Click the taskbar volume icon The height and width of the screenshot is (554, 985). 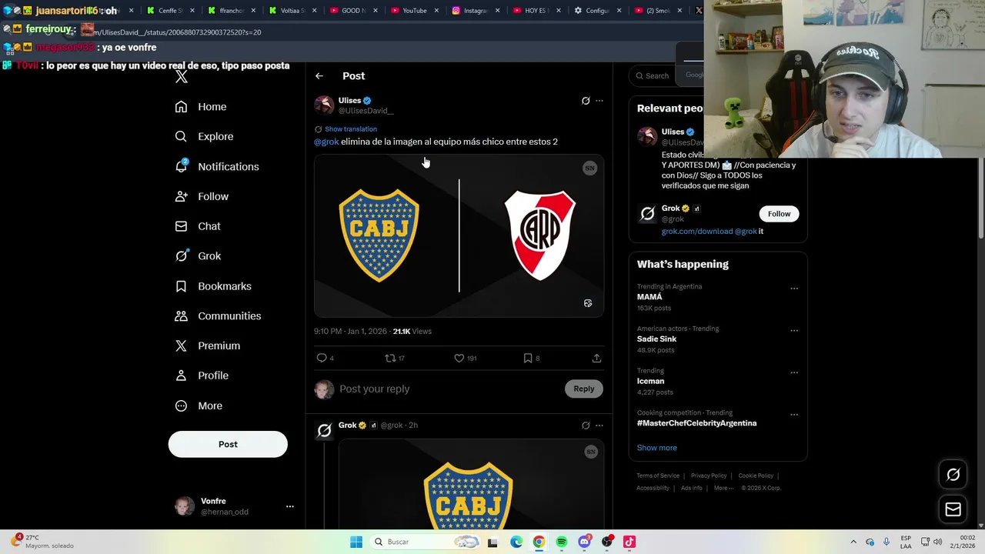(938, 542)
